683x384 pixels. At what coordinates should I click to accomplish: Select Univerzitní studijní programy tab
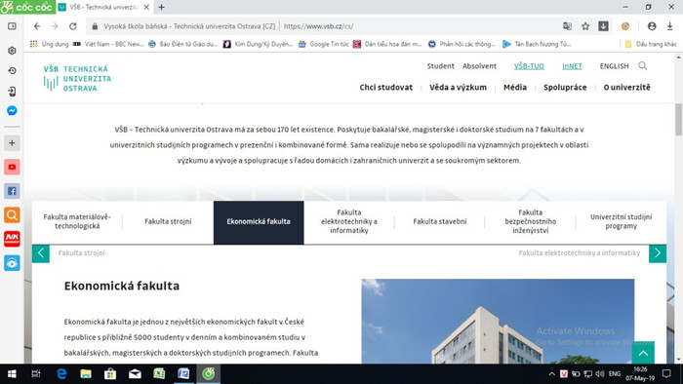point(621,222)
